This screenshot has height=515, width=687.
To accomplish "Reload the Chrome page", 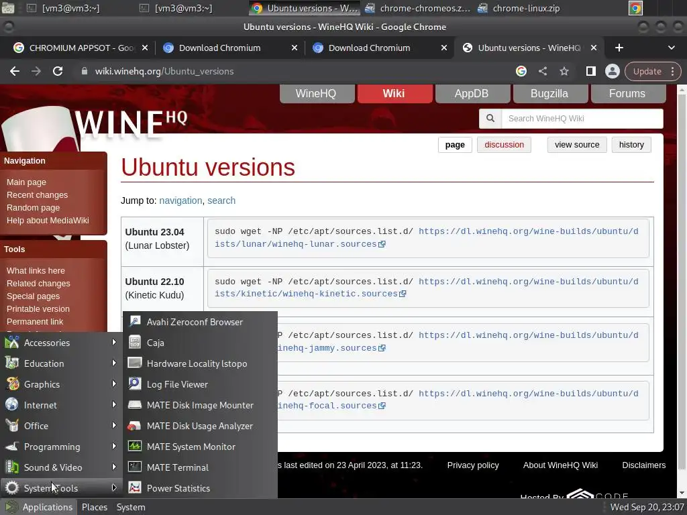I will click(x=58, y=71).
